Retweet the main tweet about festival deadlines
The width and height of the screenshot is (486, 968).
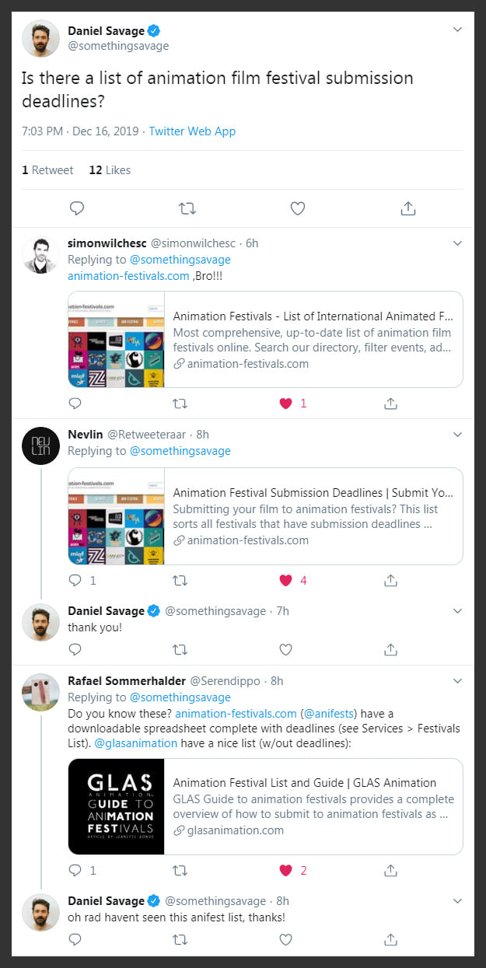pos(187,208)
